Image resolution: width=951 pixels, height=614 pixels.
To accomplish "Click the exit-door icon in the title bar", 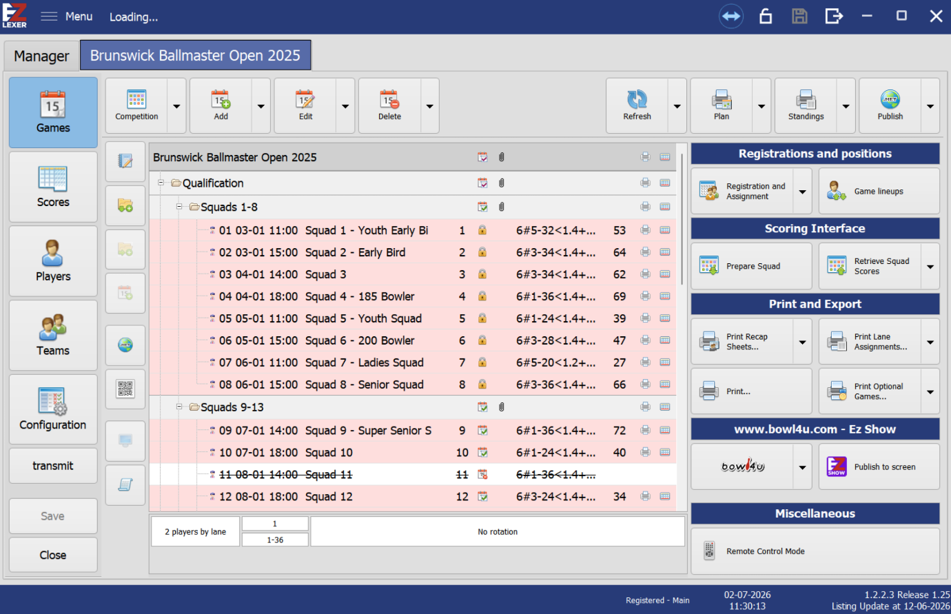I will tap(834, 16).
